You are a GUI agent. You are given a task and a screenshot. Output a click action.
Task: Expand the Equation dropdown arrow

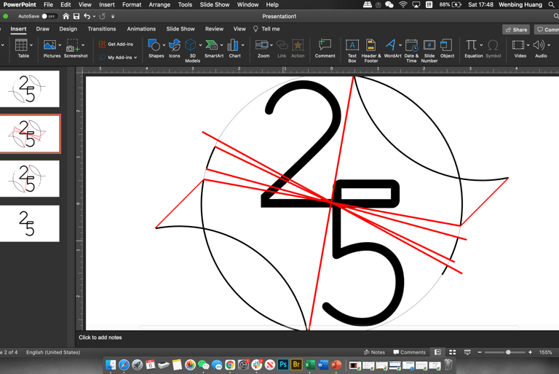481,45
